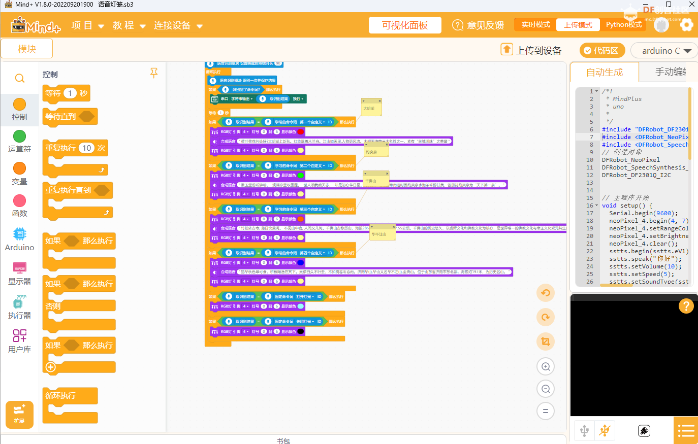Zoom out the block workspace
This screenshot has width=698, height=444.
546,389
